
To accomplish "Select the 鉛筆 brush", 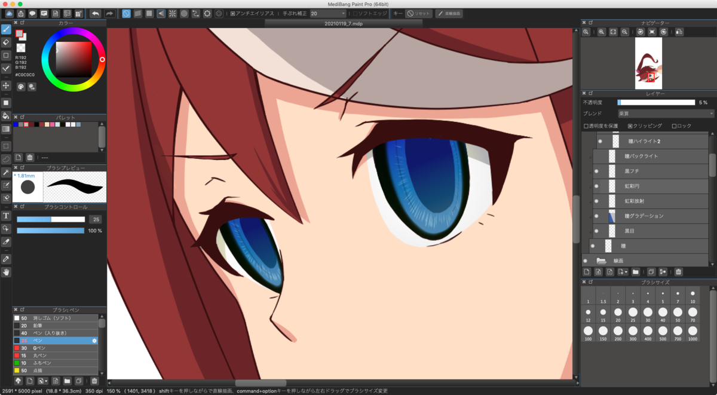I will pyautogui.click(x=56, y=325).
